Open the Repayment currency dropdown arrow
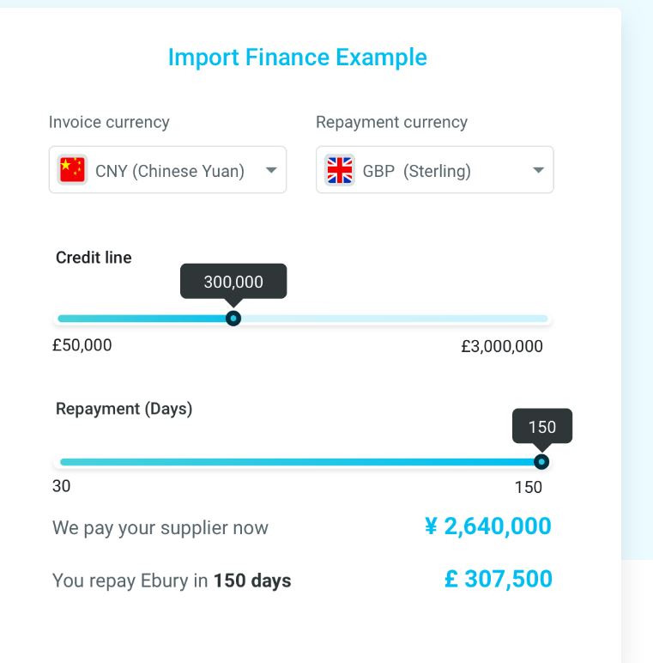The height and width of the screenshot is (663, 653). [538, 170]
